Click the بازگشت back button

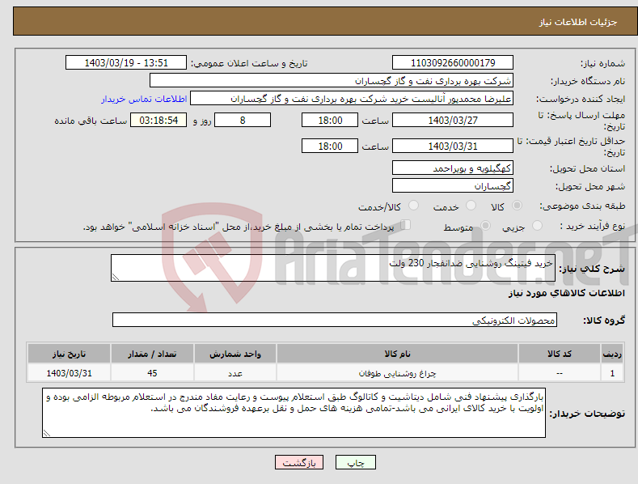tap(299, 462)
